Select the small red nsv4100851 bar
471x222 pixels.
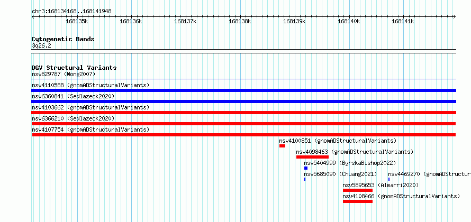pos(282,146)
